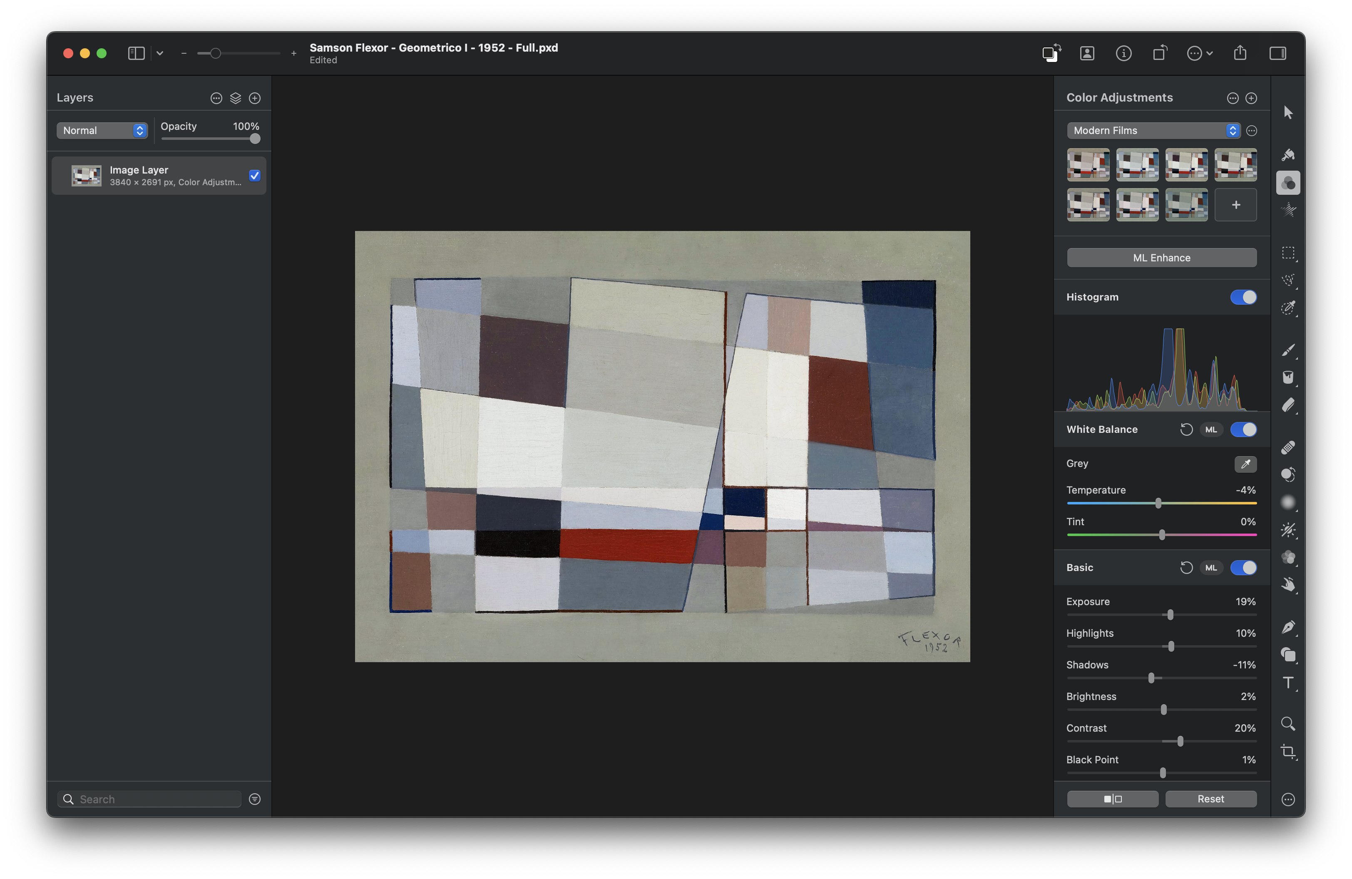Viewport: 1352px width, 879px height.
Task: Select the Crop tool
Action: pyautogui.click(x=1288, y=752)
